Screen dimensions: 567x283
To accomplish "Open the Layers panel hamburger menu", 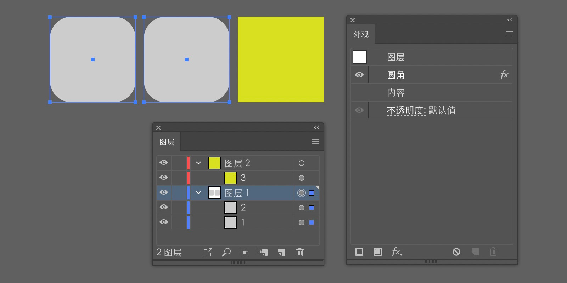I will click(x=316, y=142).
